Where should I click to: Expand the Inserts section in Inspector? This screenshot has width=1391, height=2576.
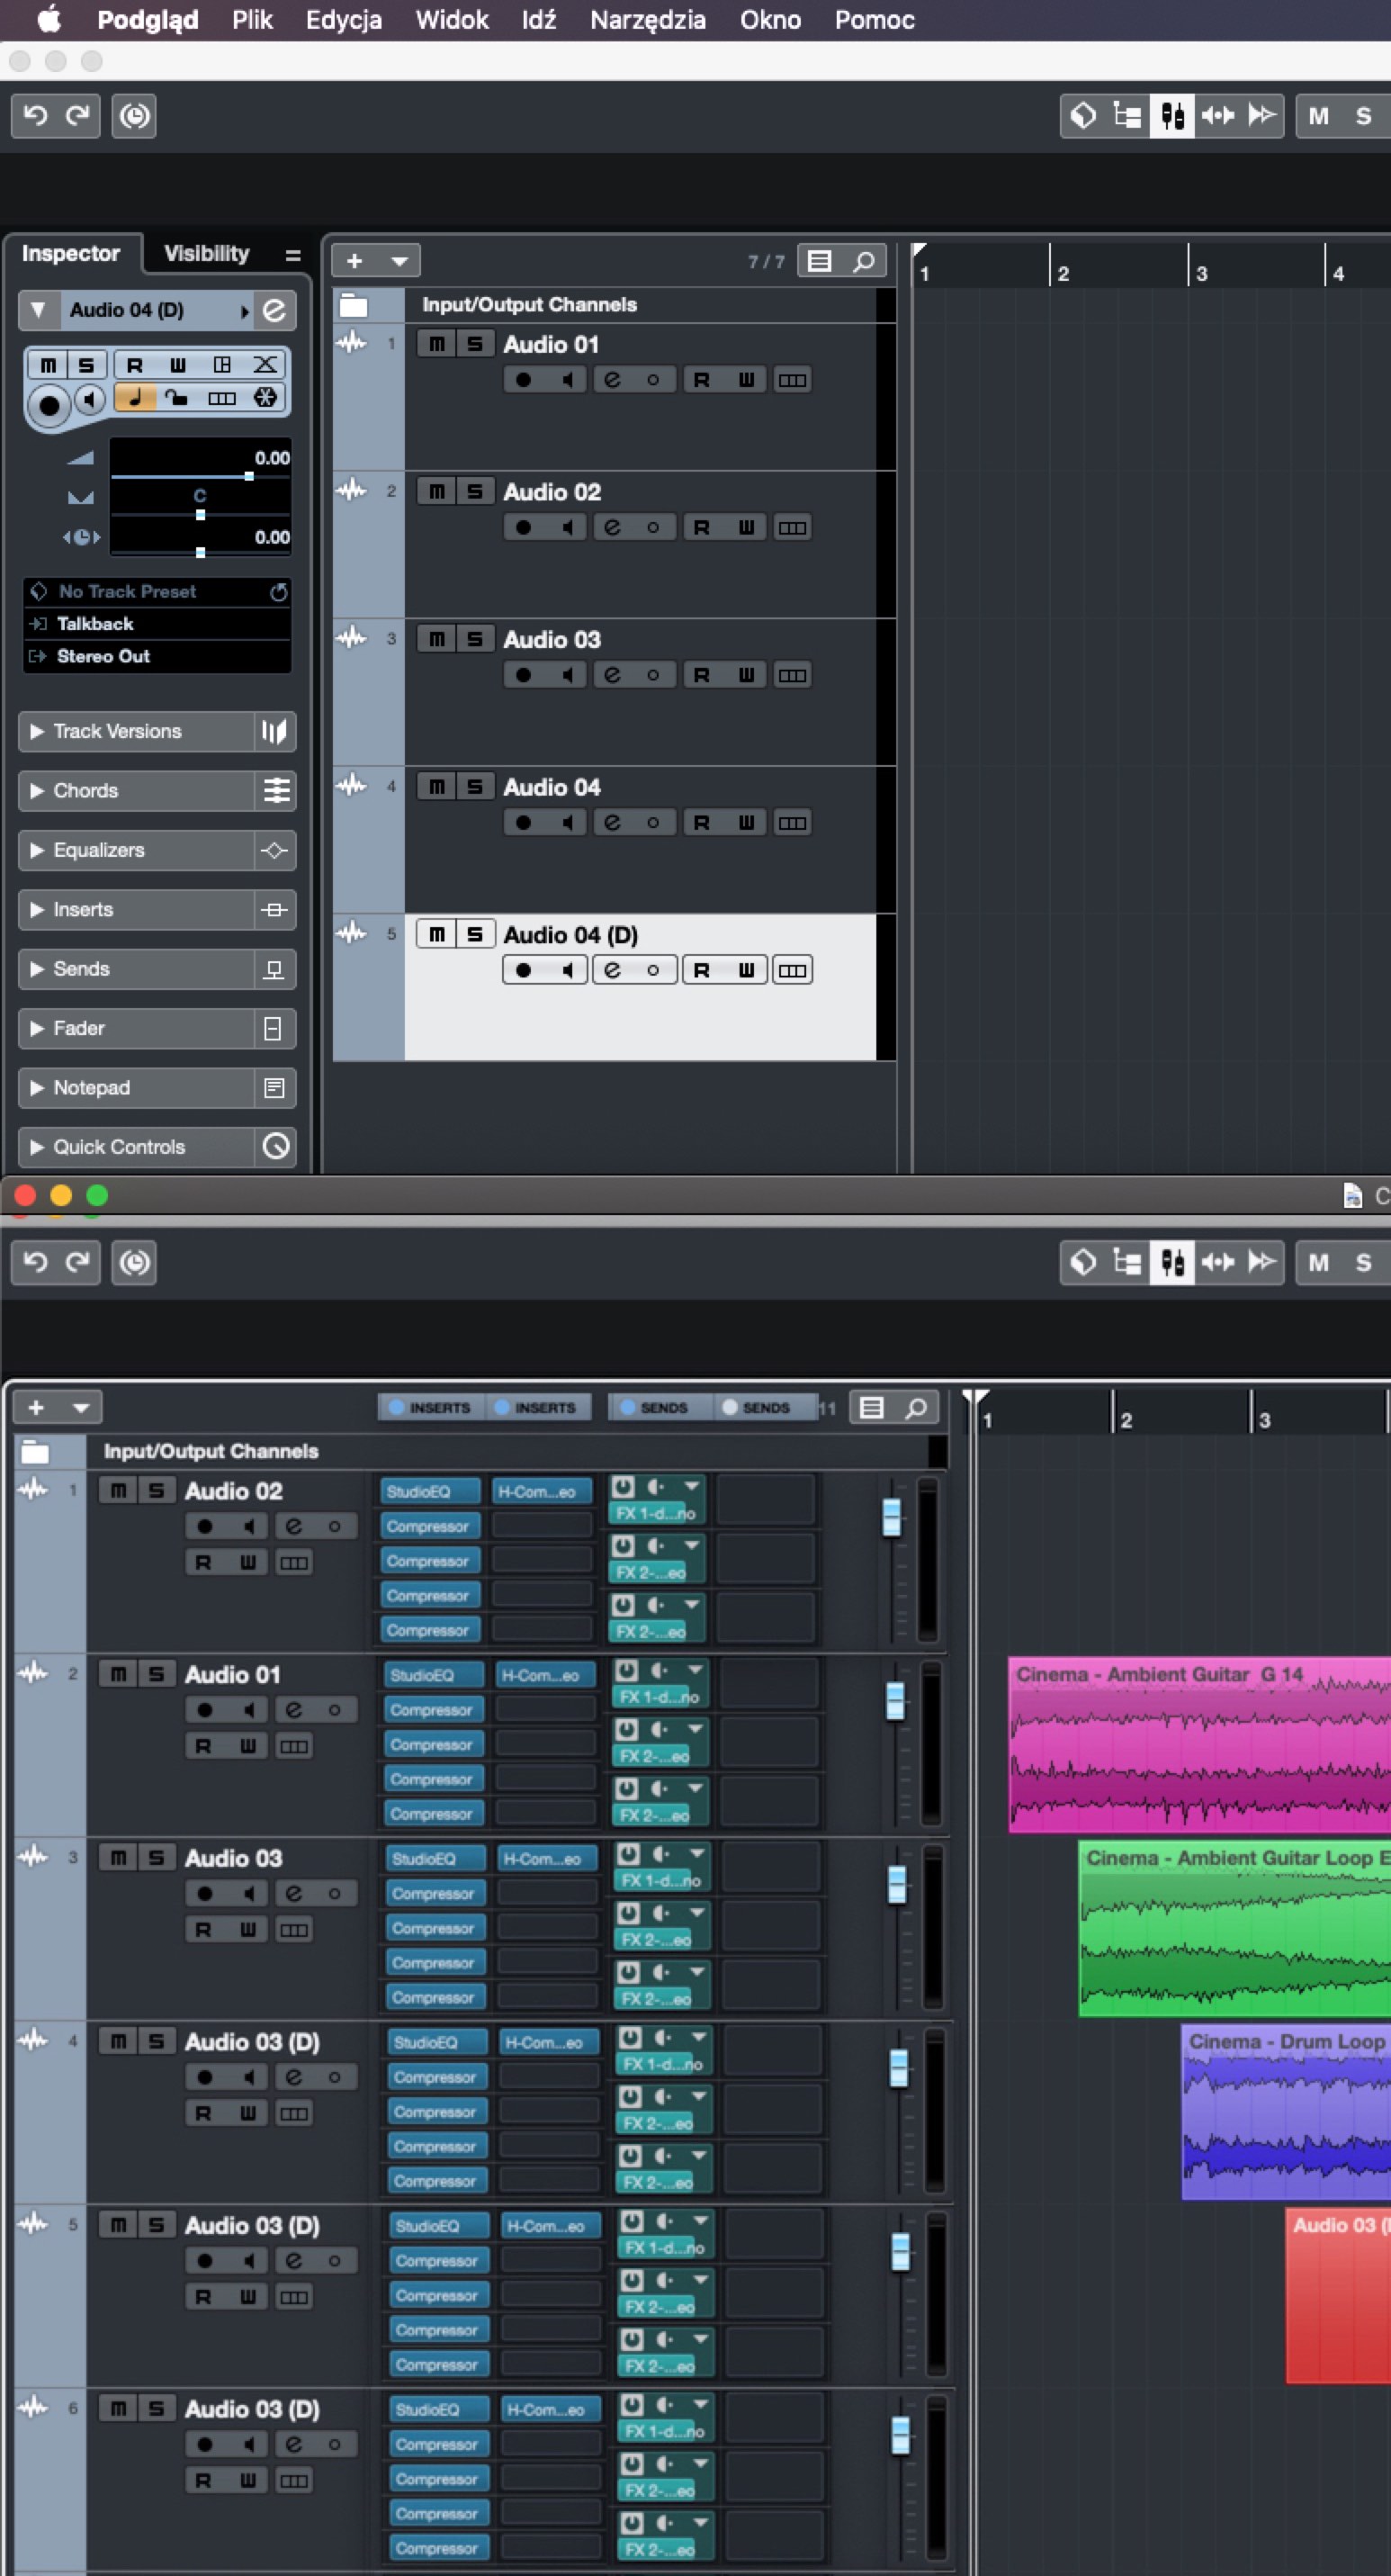[x=37, y=910]
